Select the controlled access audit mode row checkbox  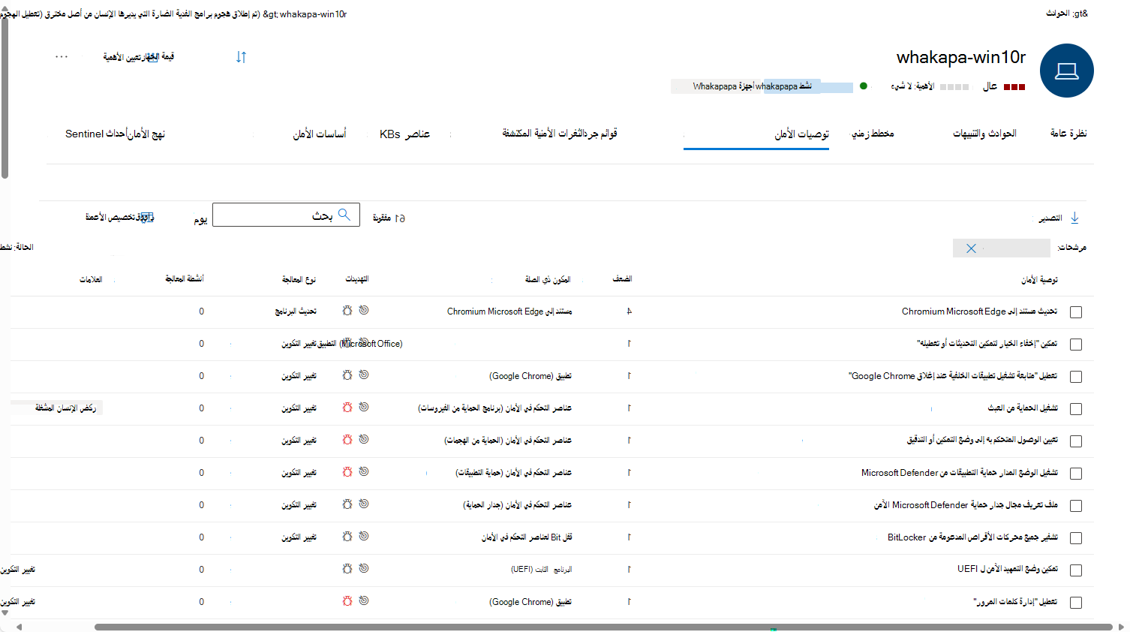[x=1076, y=441]
